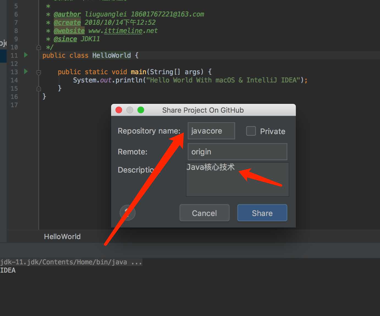
Task: Edit the Repository name field javacore
Action: pos(211,131)
